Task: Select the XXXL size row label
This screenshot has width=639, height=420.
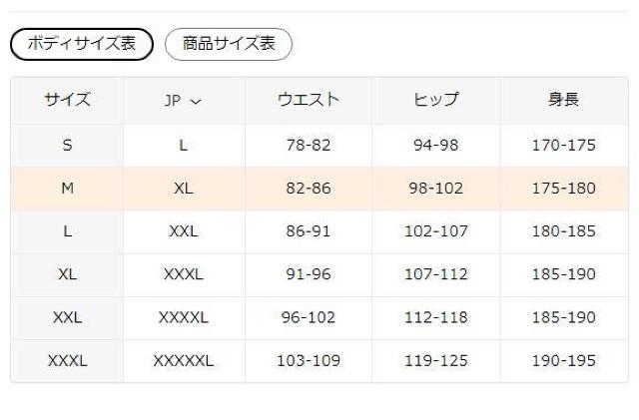Action: (x=67, y=360)
